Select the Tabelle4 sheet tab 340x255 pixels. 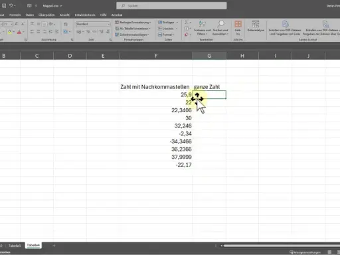(x=33, y=246)
